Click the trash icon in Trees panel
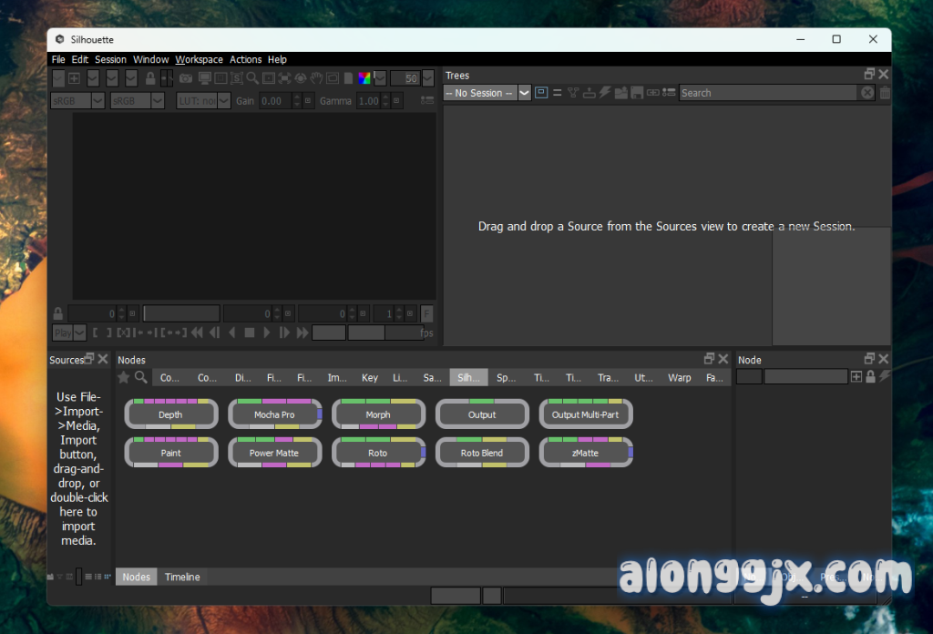Screen dimensions: 933x634 (885, 93)
